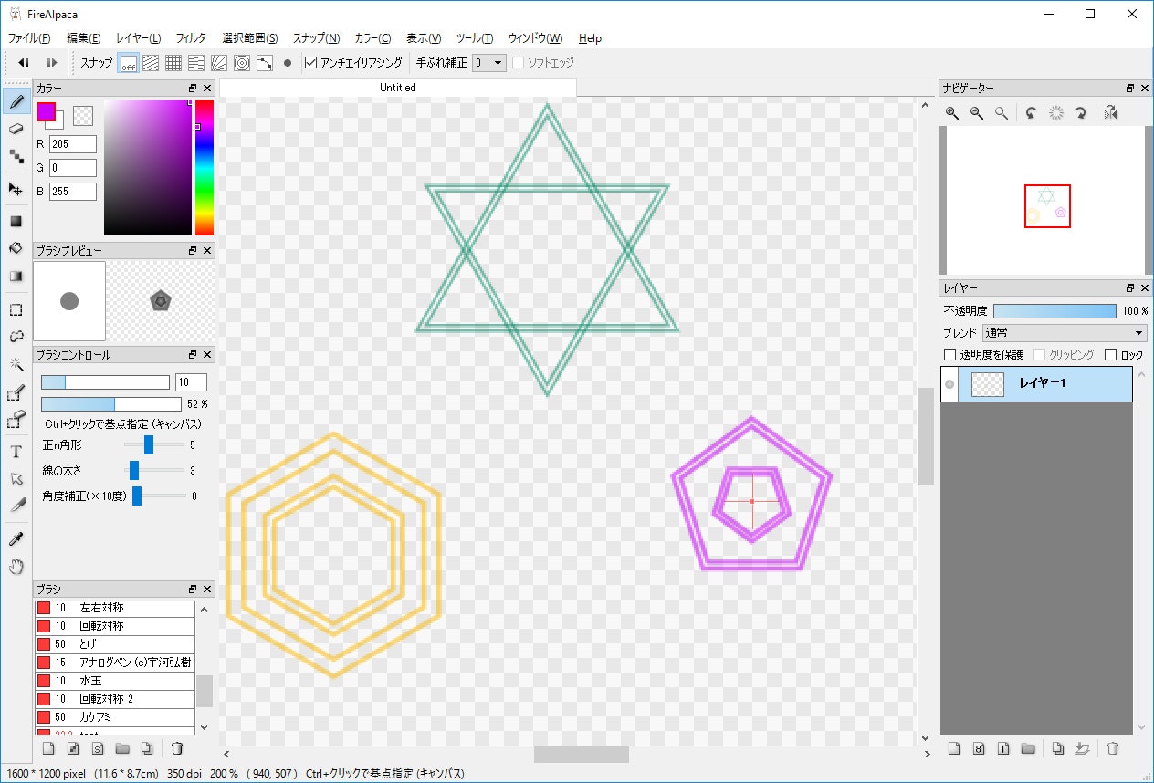The width and height of the screenshot is (1154, 783).
Task: Select the カケアミ brush
Action: point(114,717)
